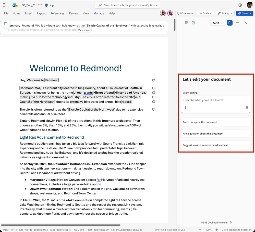Open the settings gear
This screenshot has width=255, height=232.
(240, 5)
